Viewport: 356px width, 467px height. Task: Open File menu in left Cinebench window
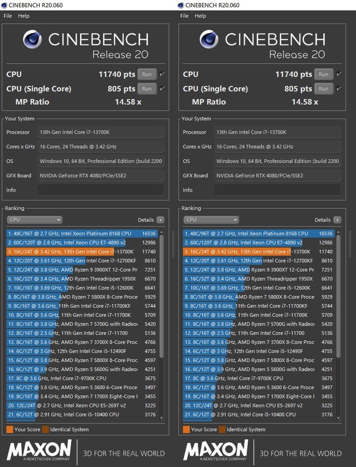coord(8,16)
